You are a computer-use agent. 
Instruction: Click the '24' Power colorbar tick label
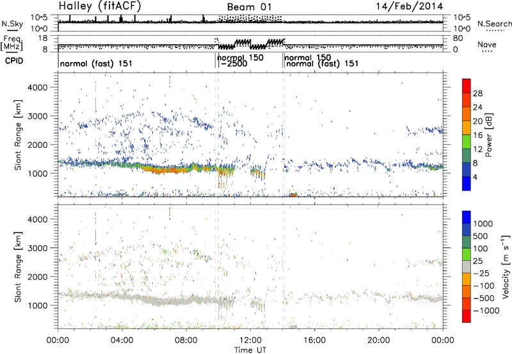click(477, 107)
